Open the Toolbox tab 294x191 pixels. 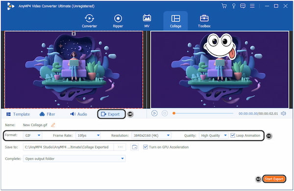(x=204, y=21)
